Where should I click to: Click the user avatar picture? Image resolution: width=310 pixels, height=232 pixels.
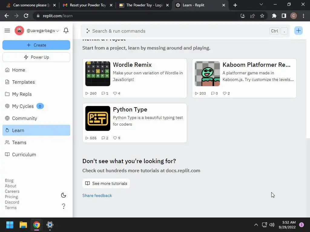click(19, 31)
